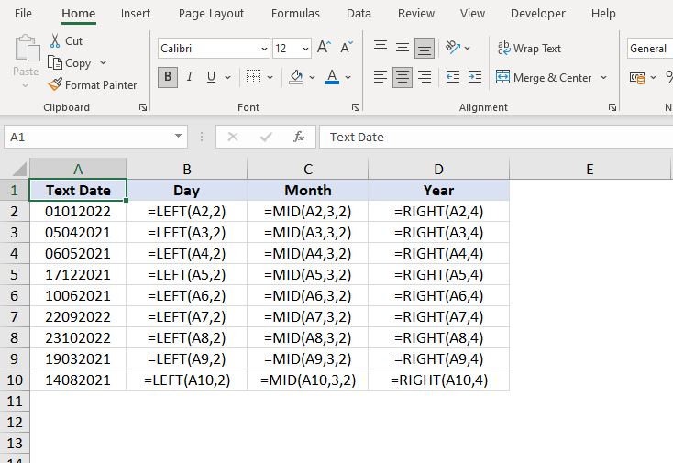This screenshot has height=463, width=673.
Task: Open the Help tab
Action: click(x=603, y=14)
